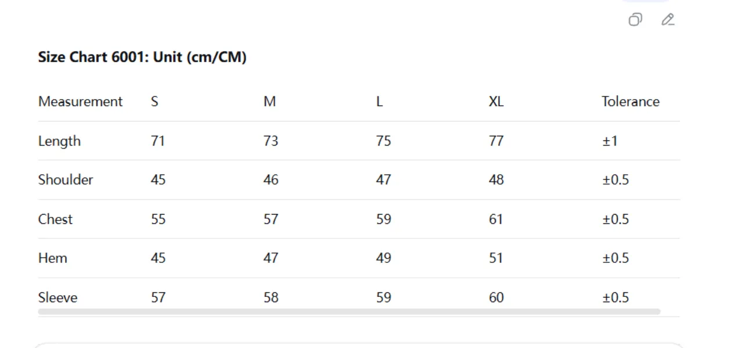Image resolution: width=749 pixels, height=348 pixels.
Task: Click the Shoulder row label
Action: point(66,180)
